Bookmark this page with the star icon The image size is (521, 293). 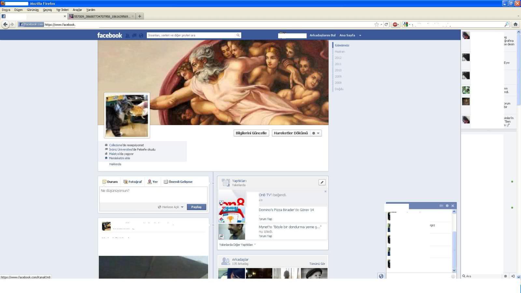coord(376,24)
